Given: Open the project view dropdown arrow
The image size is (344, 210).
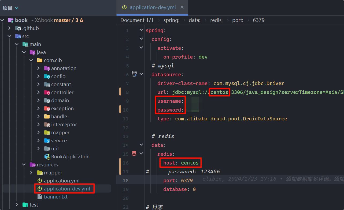Looking at the screenshot, I should (x=17, y=8).
